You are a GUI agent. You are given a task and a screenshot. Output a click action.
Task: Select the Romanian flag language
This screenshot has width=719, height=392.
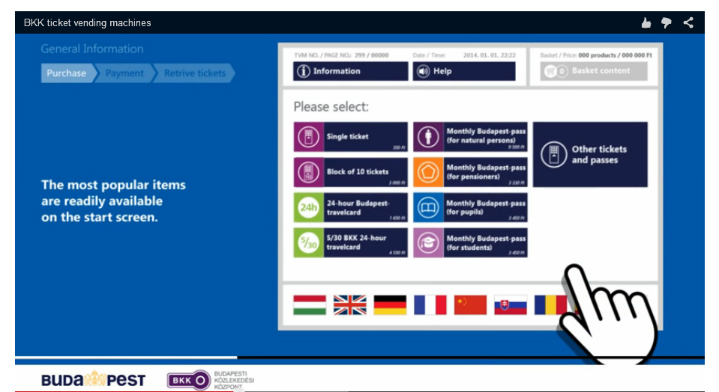tap(550, 305)
